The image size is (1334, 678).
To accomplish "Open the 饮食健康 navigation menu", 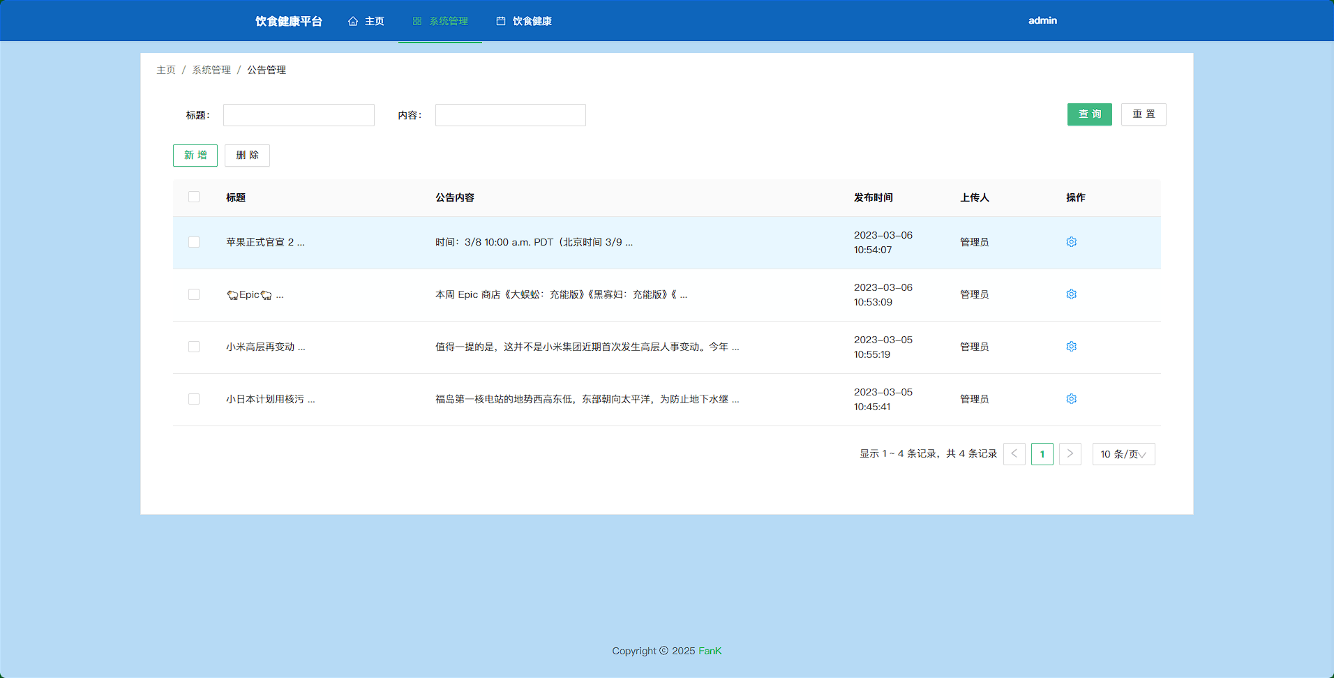I will coord(532,21).
